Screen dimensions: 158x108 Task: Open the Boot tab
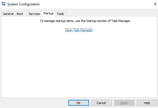pos(20,14)
